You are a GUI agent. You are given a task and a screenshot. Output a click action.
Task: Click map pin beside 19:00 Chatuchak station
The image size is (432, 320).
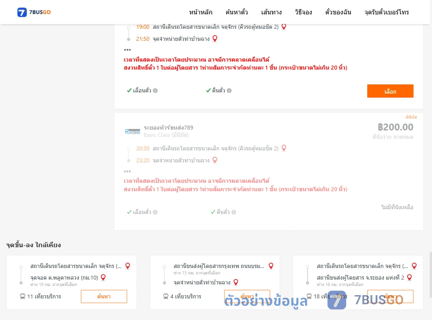tap(284, 27)
